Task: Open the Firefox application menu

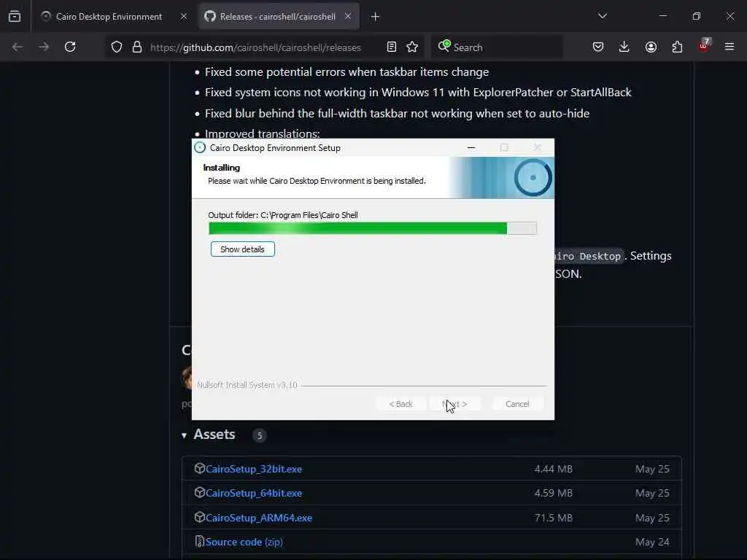Action: click(729, 47)
